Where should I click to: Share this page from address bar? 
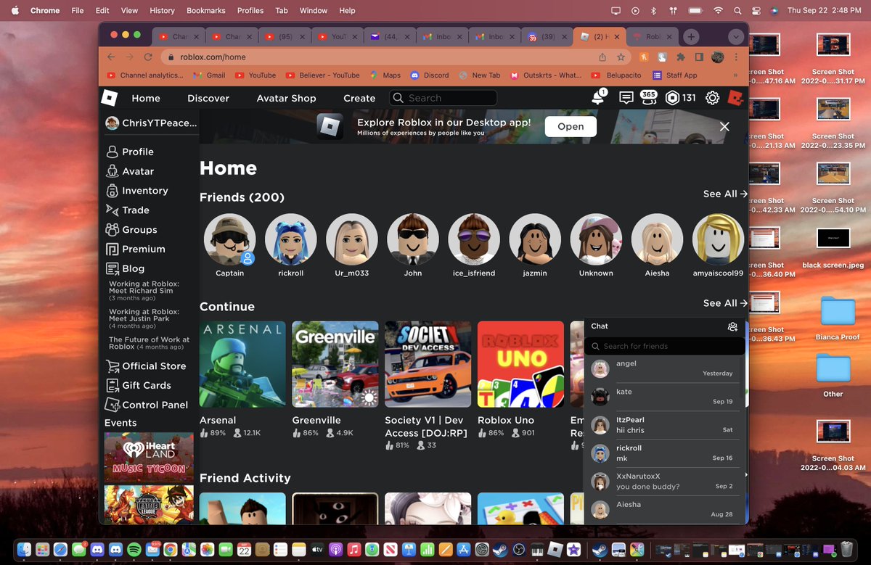602,57
